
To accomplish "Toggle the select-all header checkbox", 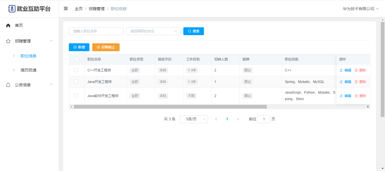I will tap(77, 59).
